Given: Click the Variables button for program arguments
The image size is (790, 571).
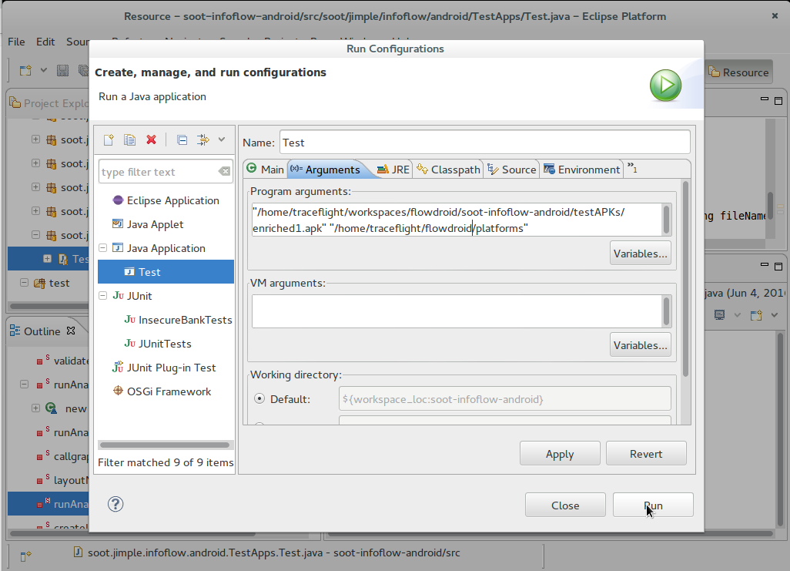Looking at the screenshot, I should 640,253.
